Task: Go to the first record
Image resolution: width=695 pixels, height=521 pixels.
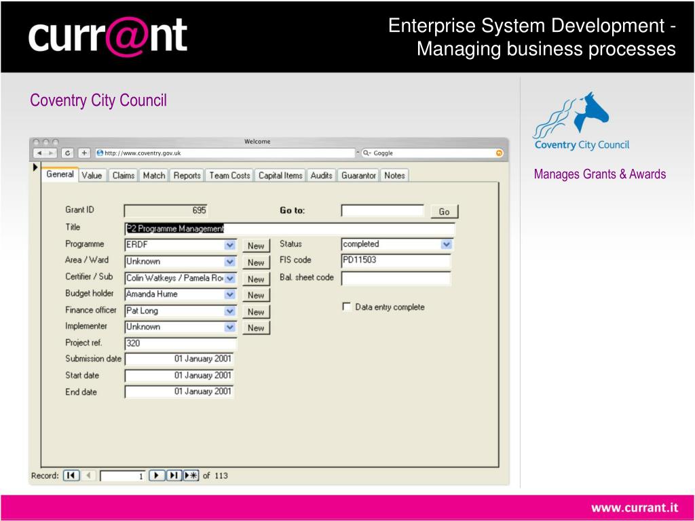Action: click(71, 476)
